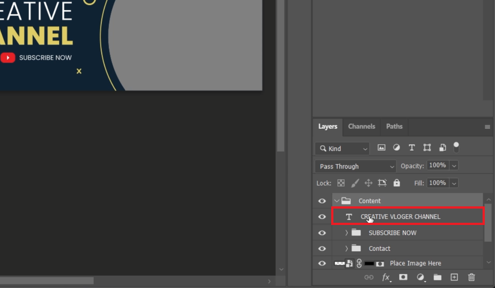
Task: Open Pass Through blend mode dropdown
Action: pos(356,166)
